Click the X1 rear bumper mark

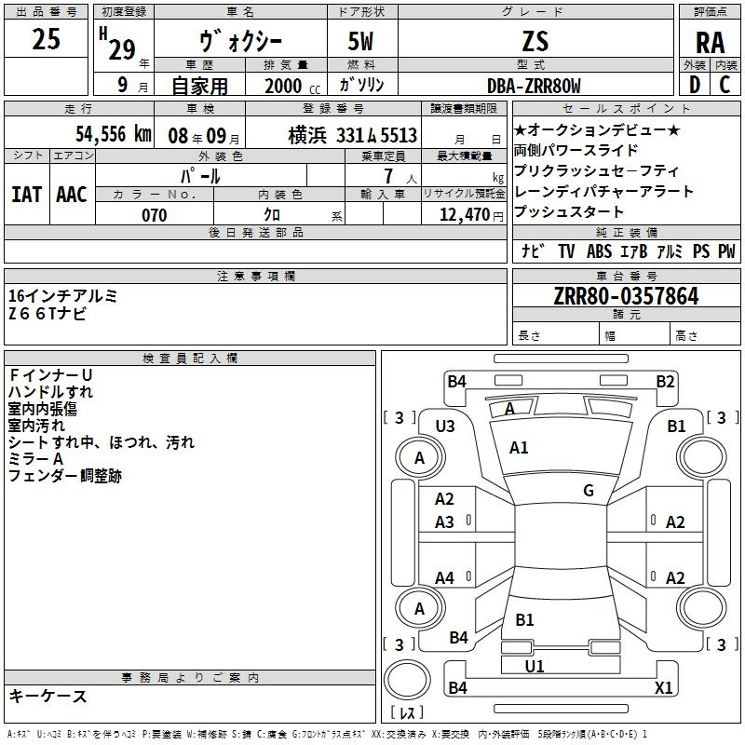pos(663,688)
